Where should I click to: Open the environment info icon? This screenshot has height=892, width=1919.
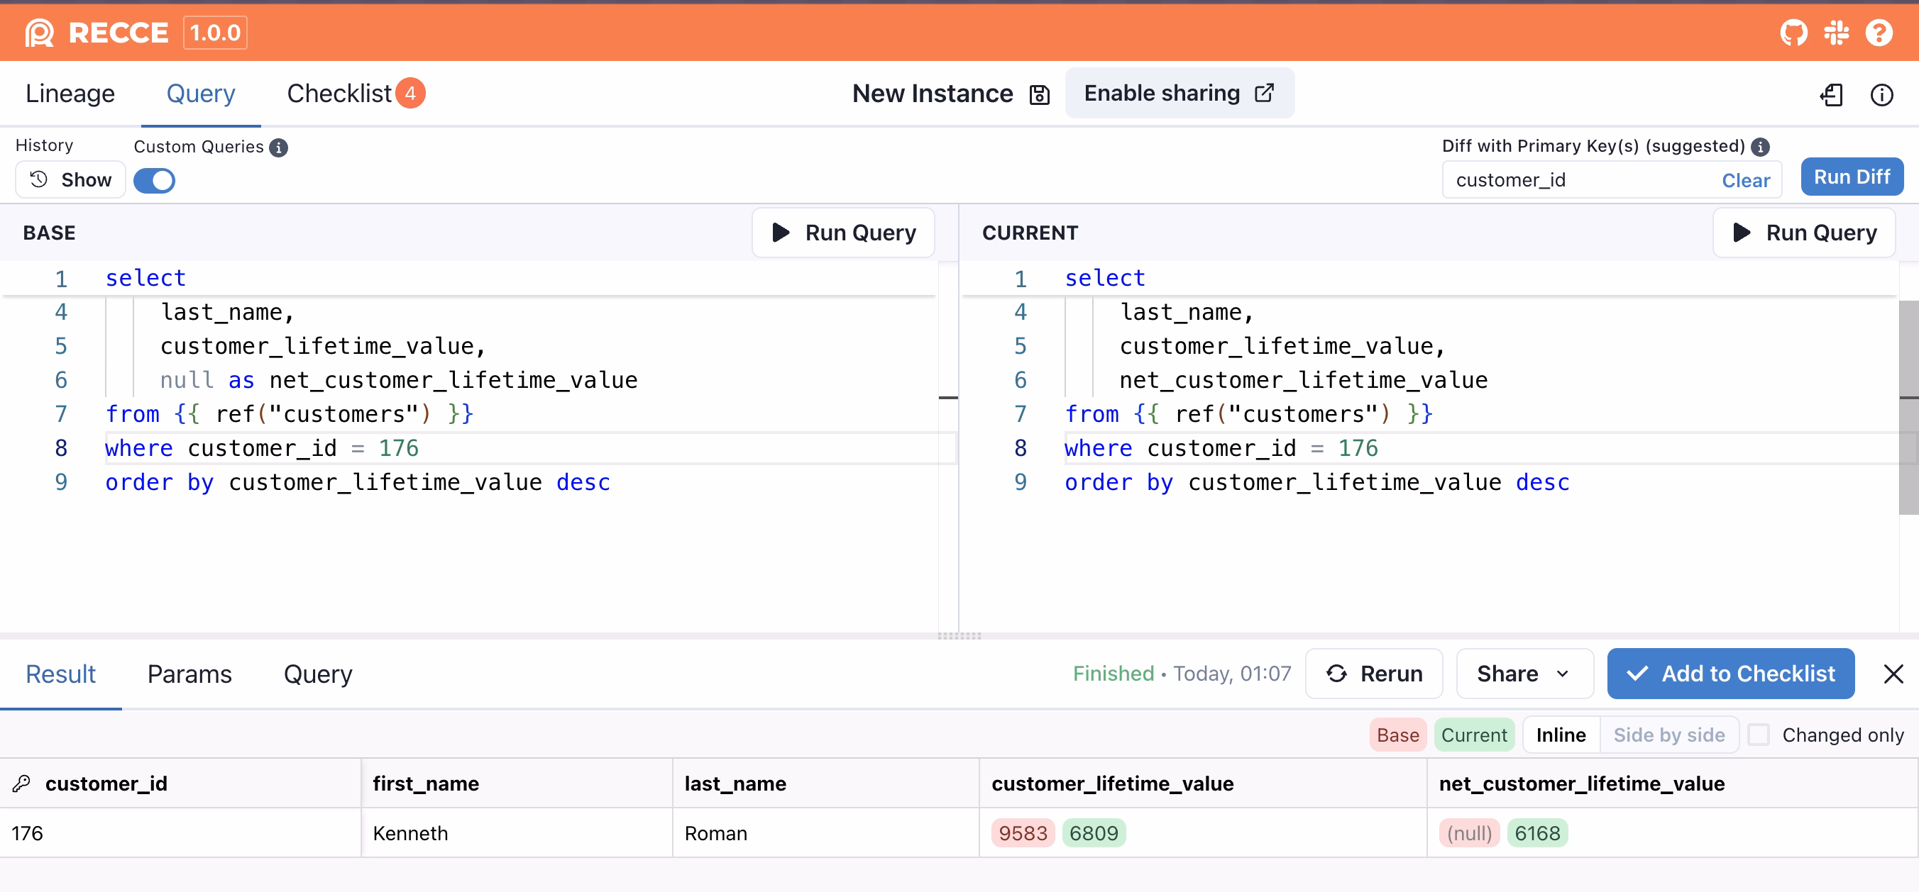click(x=1882, y=94)
